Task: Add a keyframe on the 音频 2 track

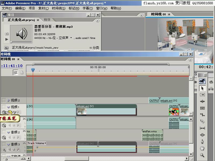Action: (x=14, y=137)
